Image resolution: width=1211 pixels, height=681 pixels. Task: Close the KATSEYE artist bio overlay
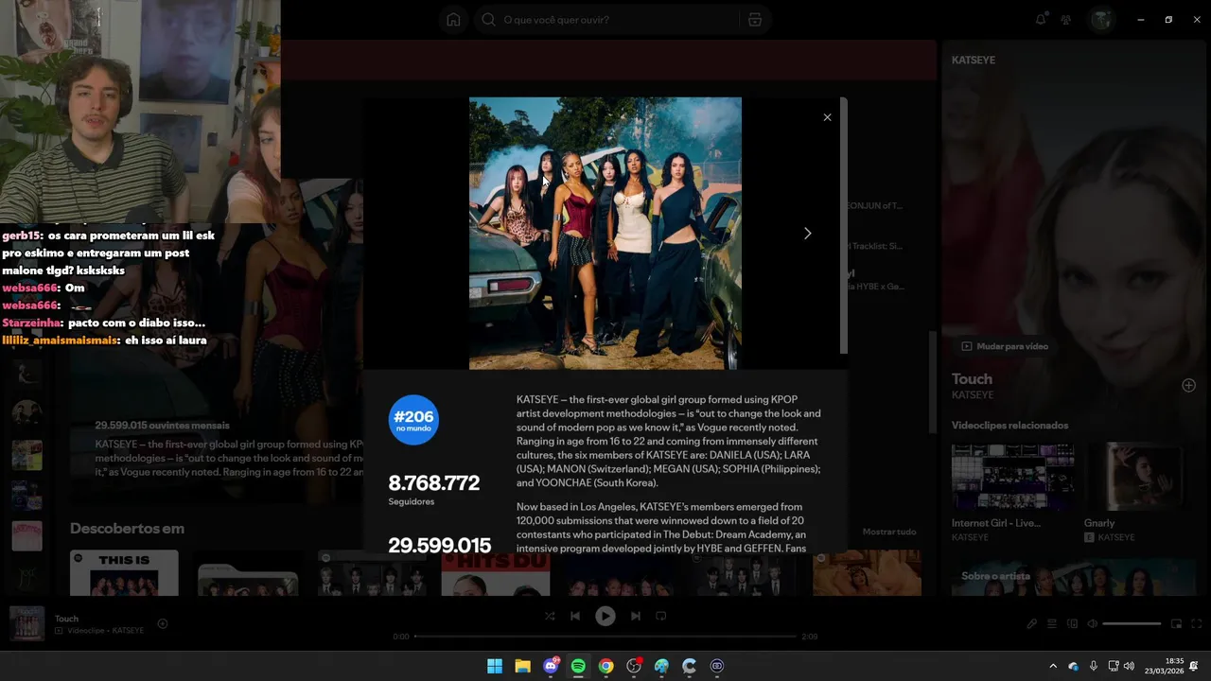[x=827, y=117]
